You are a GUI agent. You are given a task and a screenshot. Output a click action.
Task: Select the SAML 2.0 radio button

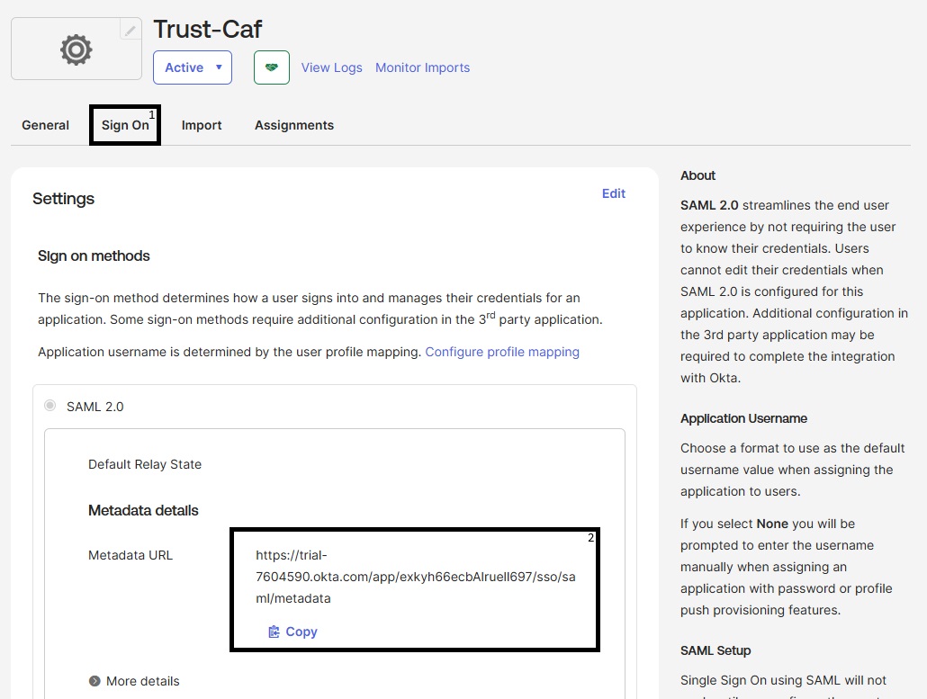click(x=50, y=406)
